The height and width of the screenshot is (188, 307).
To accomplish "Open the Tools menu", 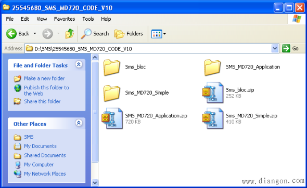I will click(x=88, y=19).
